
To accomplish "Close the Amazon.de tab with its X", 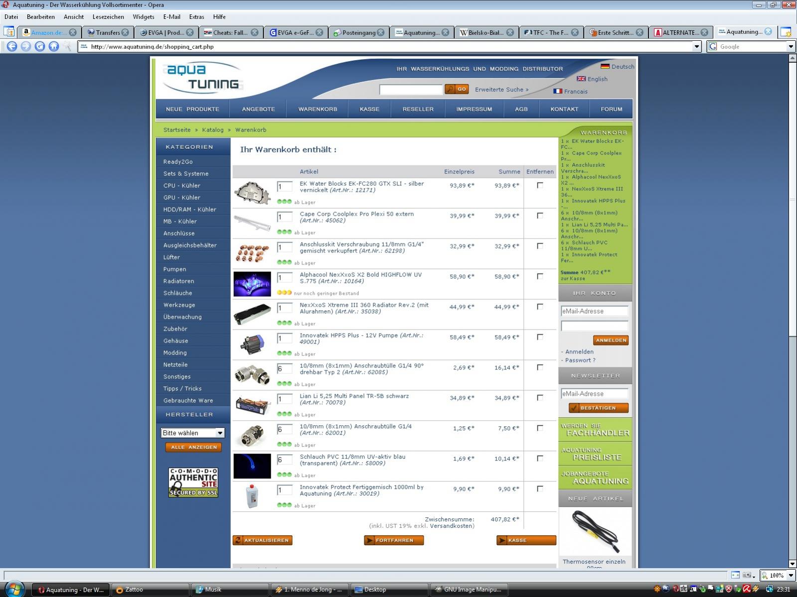I will 73,32.
